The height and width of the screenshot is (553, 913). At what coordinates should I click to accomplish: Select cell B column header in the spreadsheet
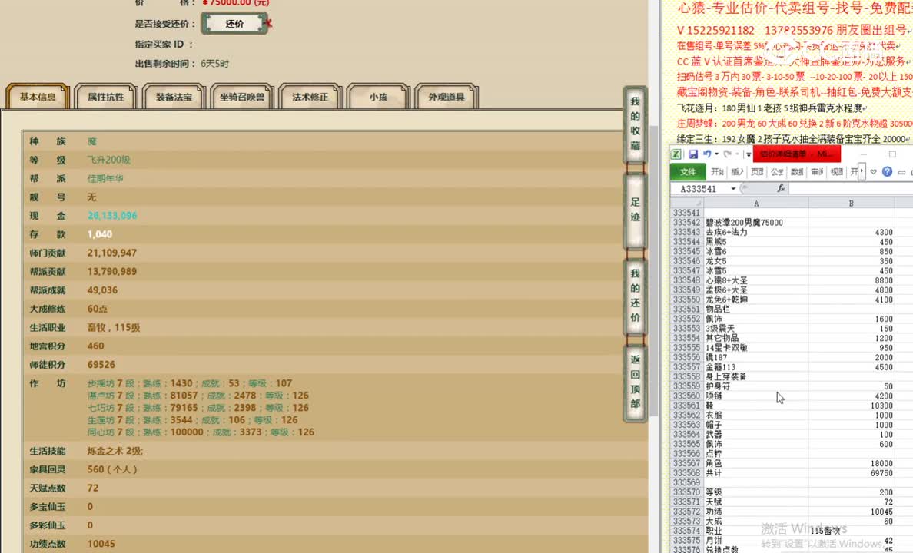[852, 203]
